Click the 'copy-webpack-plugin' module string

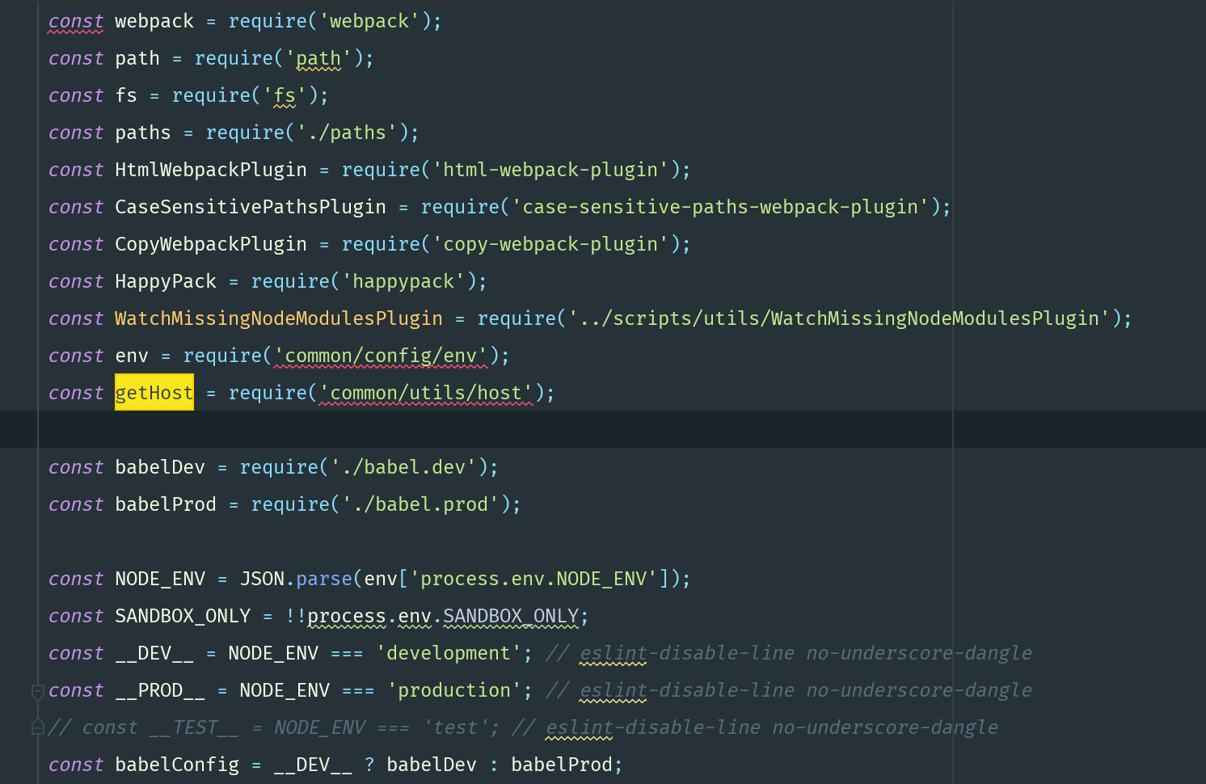click(550, 244)
